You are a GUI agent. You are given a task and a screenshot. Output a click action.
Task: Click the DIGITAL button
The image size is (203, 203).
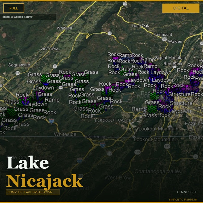coord(181,8)
